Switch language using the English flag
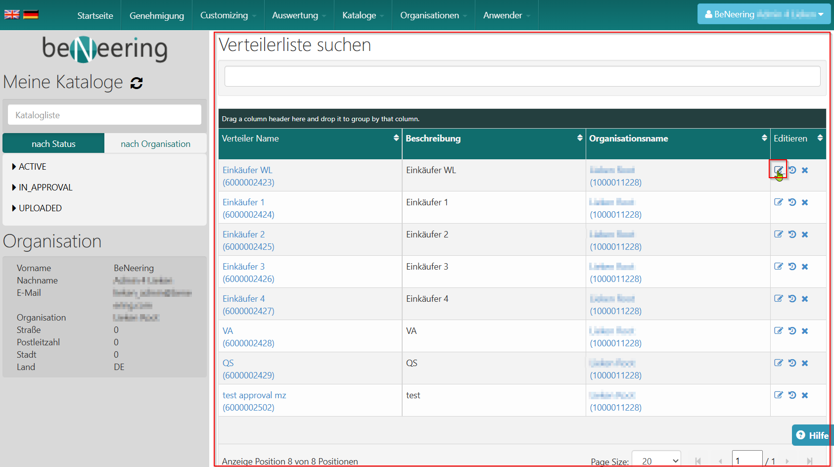Image resolution: width=834 pixels, height=467 pixels. click(x=12, y=15)
